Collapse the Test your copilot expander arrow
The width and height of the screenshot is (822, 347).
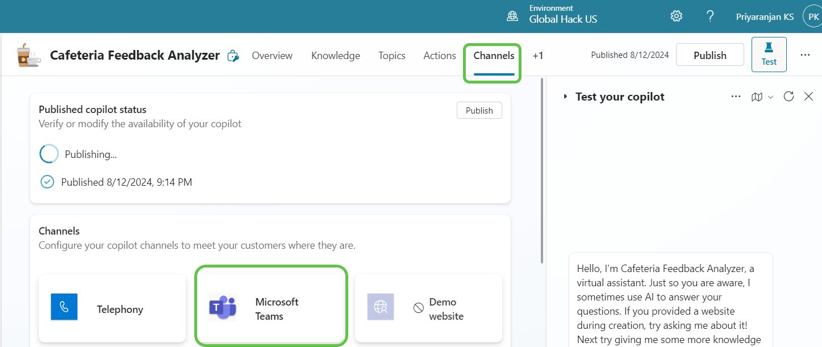pos(565,97)
